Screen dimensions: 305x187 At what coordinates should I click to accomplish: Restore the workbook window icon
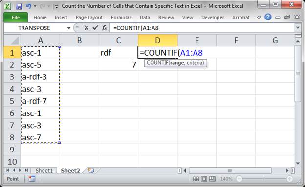pyautogui.click(x=287, y=17)
